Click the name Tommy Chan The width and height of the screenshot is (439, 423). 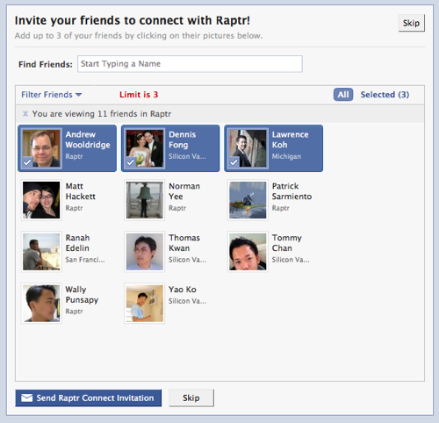(287, 243)
